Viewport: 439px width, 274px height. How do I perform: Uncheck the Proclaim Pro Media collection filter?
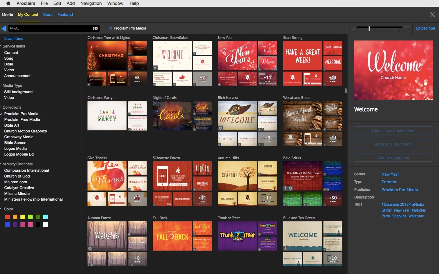pos(21,114)
